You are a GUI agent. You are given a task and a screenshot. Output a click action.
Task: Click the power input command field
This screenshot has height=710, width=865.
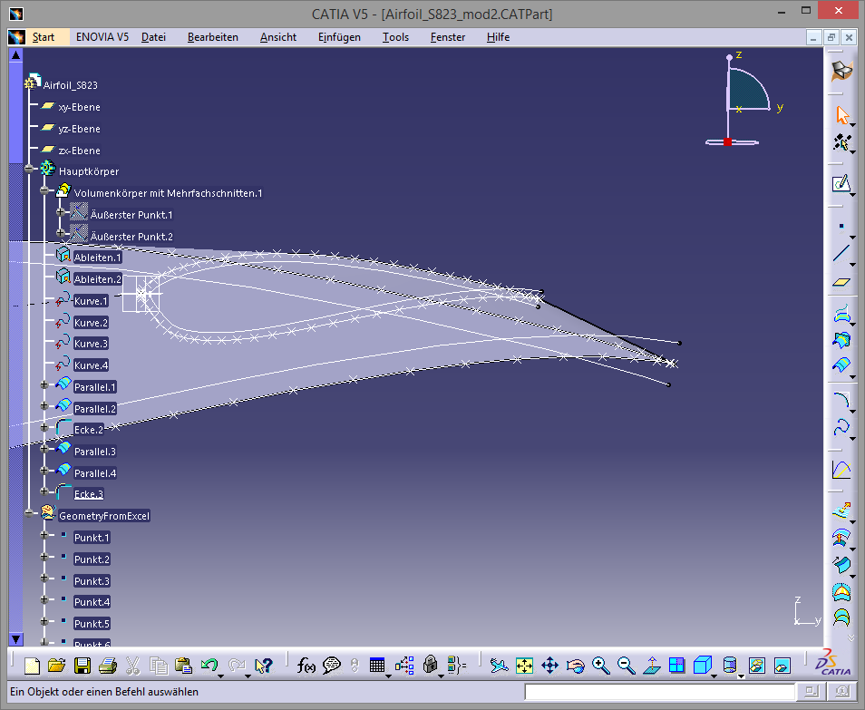[659, 691]
